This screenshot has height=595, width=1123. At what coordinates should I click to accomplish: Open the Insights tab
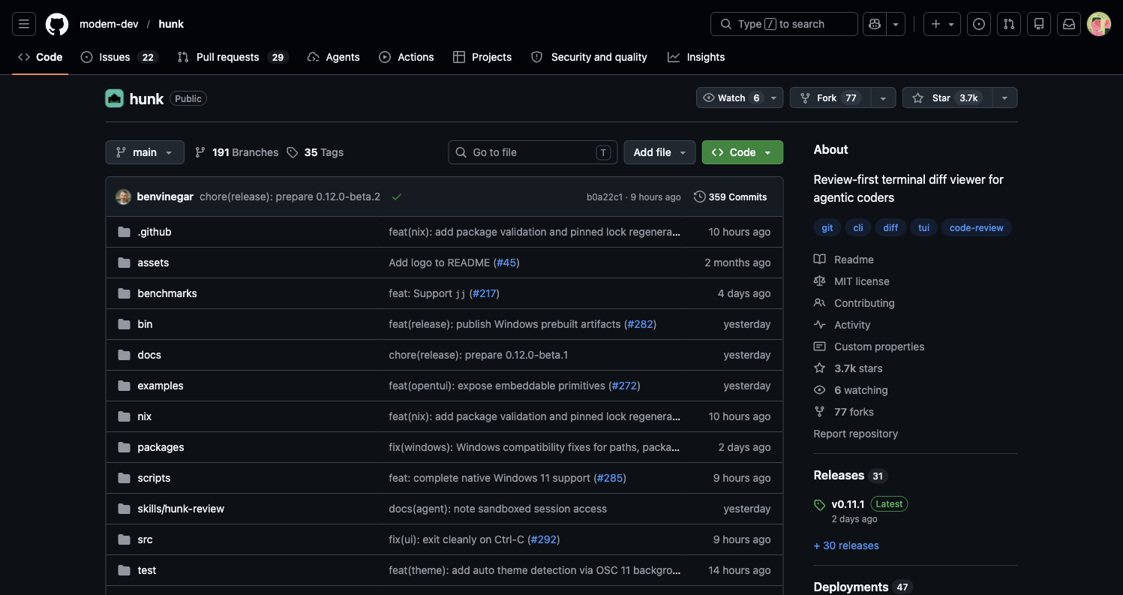[696, 57]
